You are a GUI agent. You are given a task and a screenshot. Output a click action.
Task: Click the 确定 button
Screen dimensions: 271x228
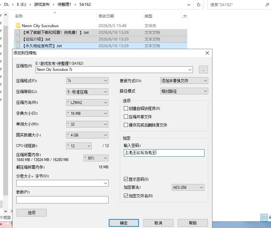124,223
